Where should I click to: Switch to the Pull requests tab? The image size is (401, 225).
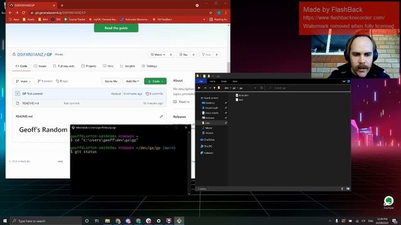pyautogui.click(x=64, y=66)
